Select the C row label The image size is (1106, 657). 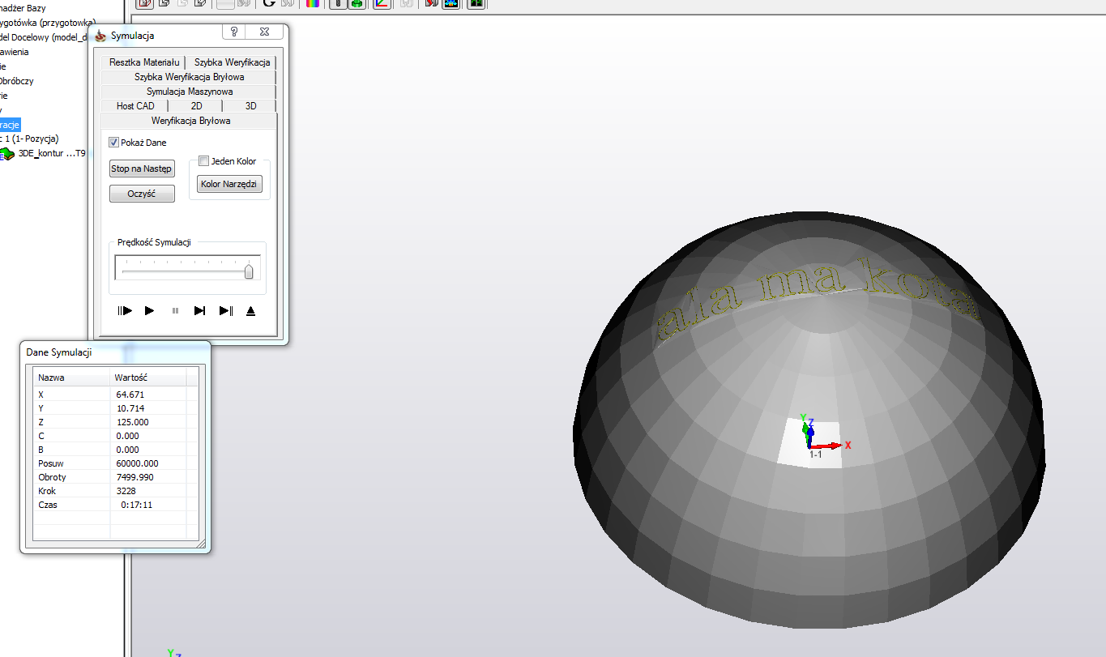(x=41, y=436)
